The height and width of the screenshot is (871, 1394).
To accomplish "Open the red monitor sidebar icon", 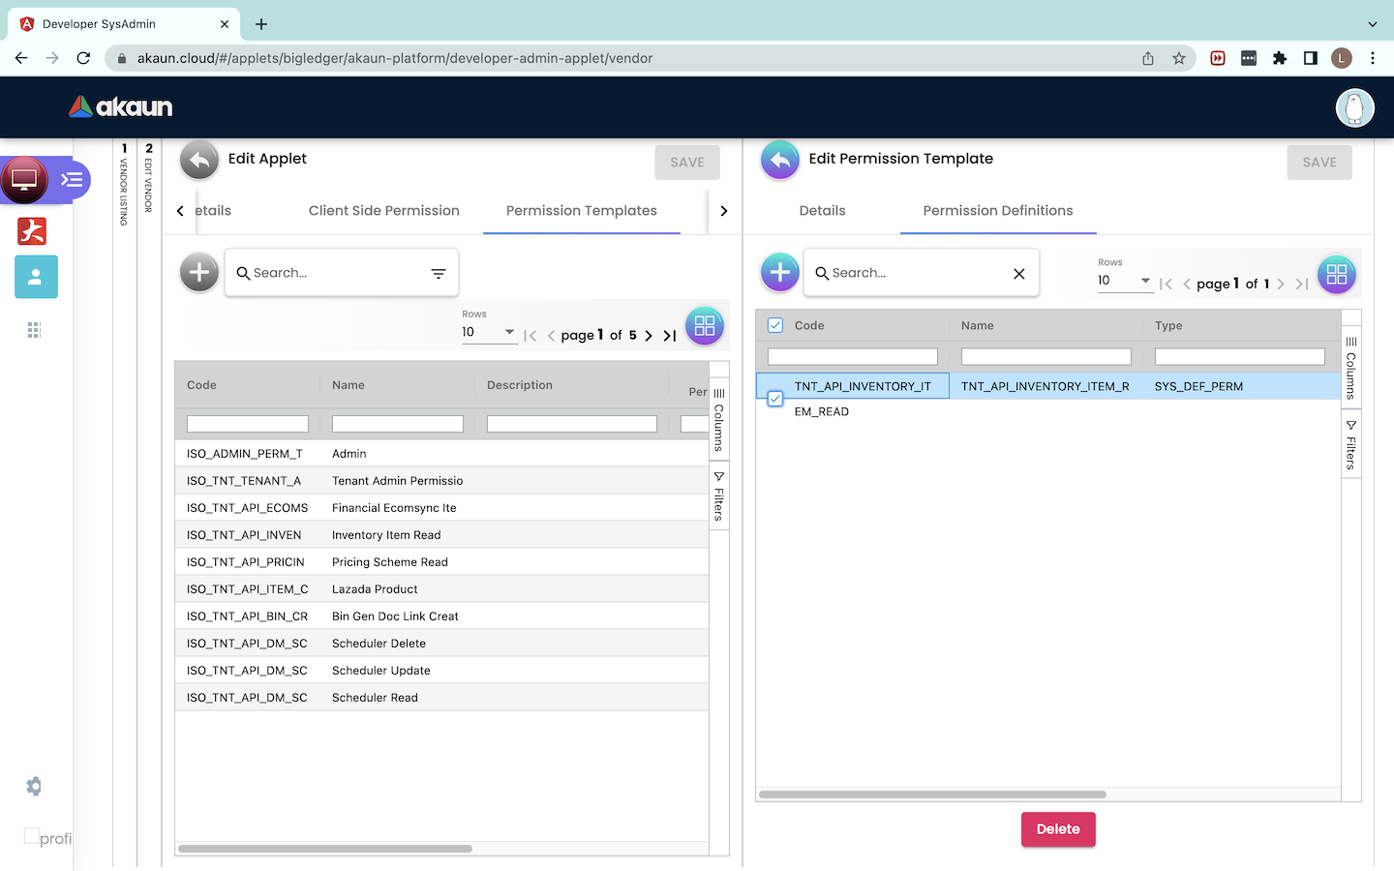I will (25, 180).
